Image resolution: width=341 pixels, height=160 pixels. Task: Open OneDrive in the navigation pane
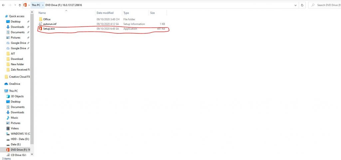pos(14,84)
